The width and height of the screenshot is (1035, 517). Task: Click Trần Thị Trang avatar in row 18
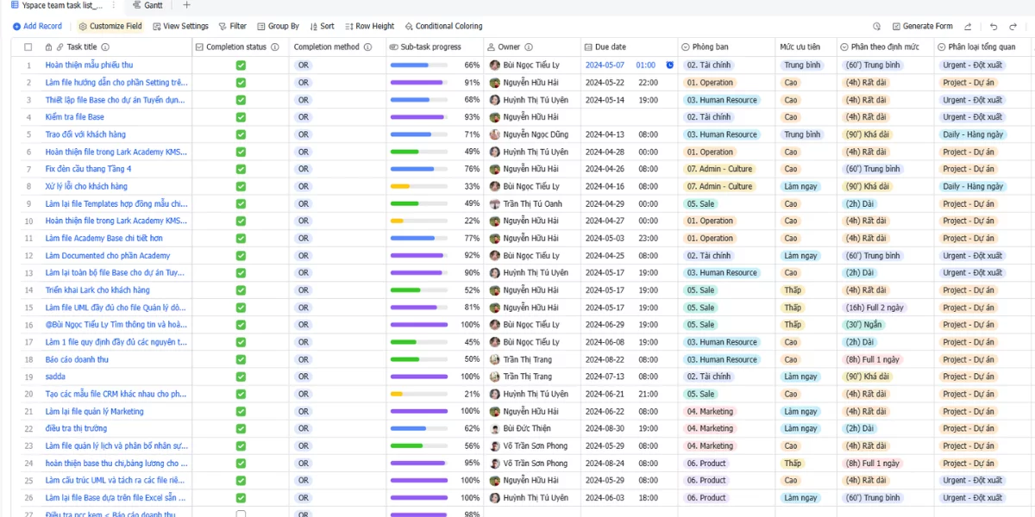pyautogui.click(x=495, y=359)
